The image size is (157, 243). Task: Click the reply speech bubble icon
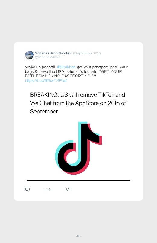pos(27,189)
